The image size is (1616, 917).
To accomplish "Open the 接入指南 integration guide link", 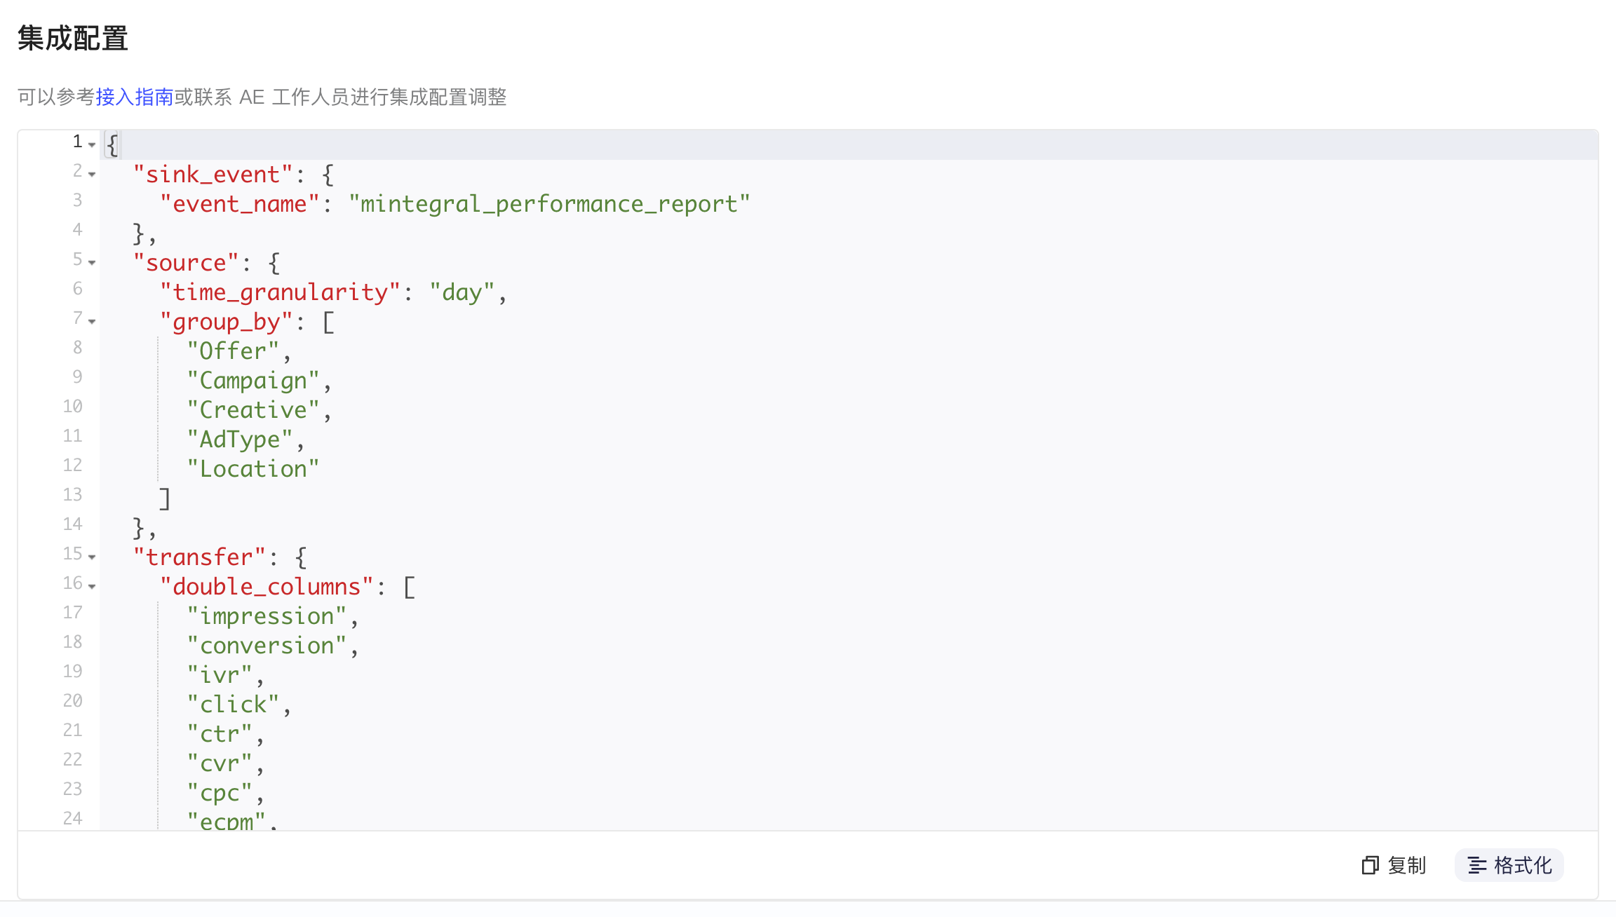I will [x=135, y=97].
